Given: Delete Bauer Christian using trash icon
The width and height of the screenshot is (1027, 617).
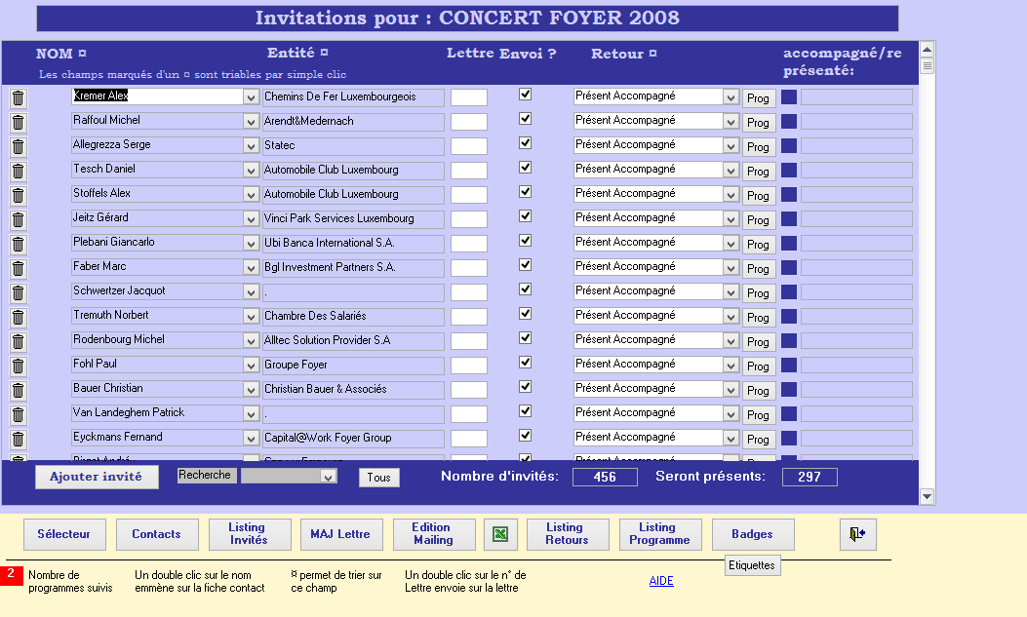Looking at the screenshot, I should pyautogui.click(x=19, y=391).
